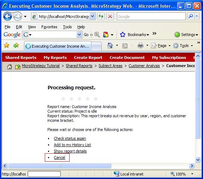Click the Favorites Center star icon

[6, 46]
